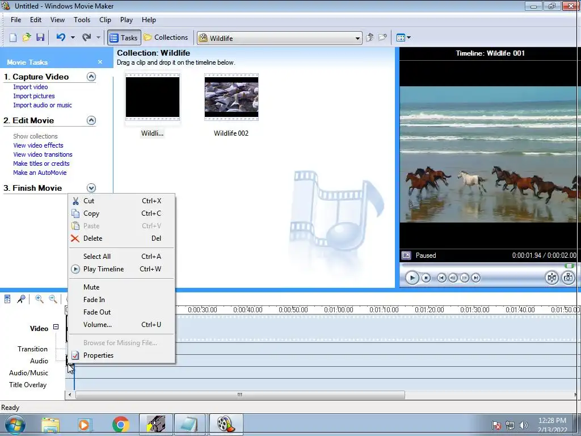Choose Play Timeline in context menu
581x436 pixels.
click(121, 269)
